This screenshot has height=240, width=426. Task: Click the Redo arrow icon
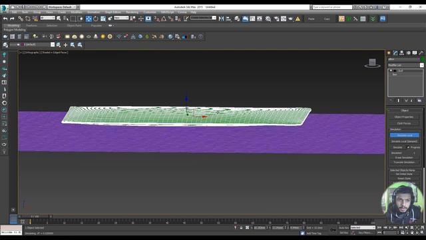click(12, 19)
